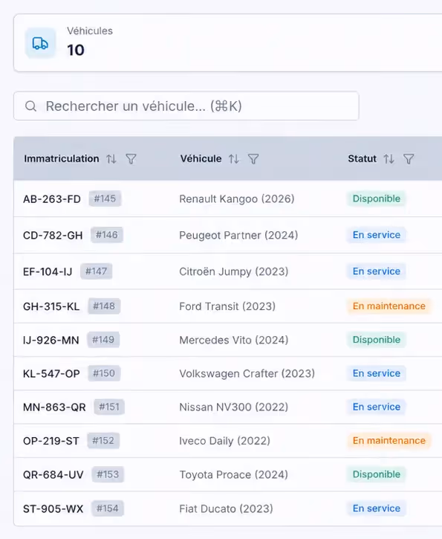Image resolution: width=442 pixels, height=539 pixels.
Task: Select registration MN-863-QR
Action: coord(54,407)
